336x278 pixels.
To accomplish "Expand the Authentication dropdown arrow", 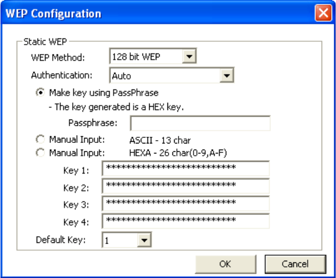I will [x=227, y=76].
